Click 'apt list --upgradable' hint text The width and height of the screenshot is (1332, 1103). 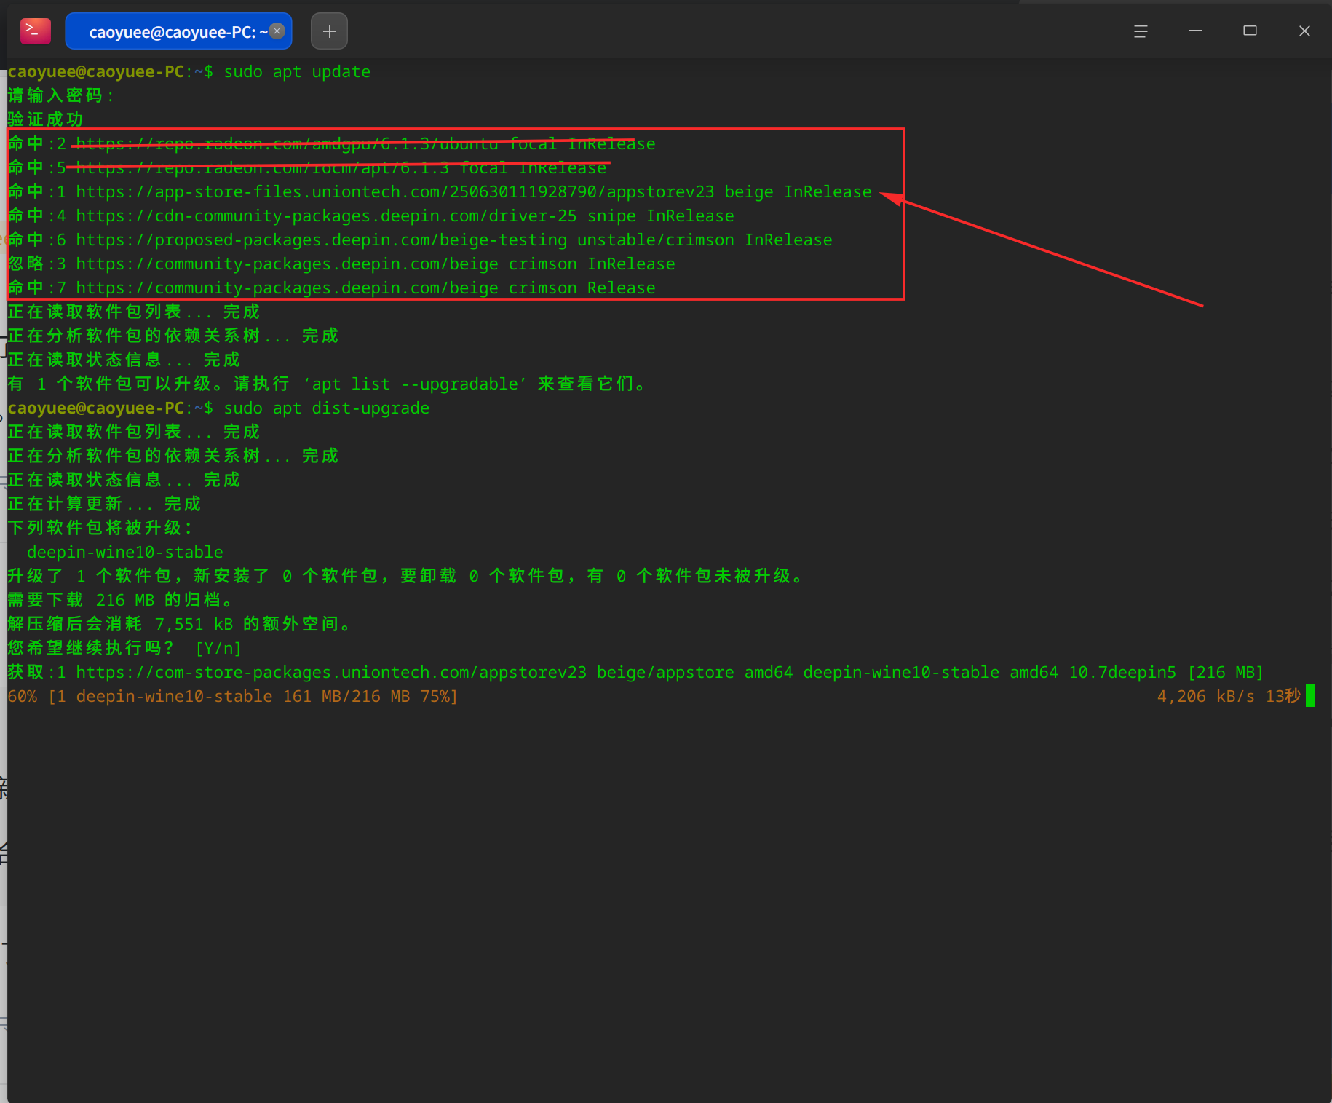click(x=415, y=384)
